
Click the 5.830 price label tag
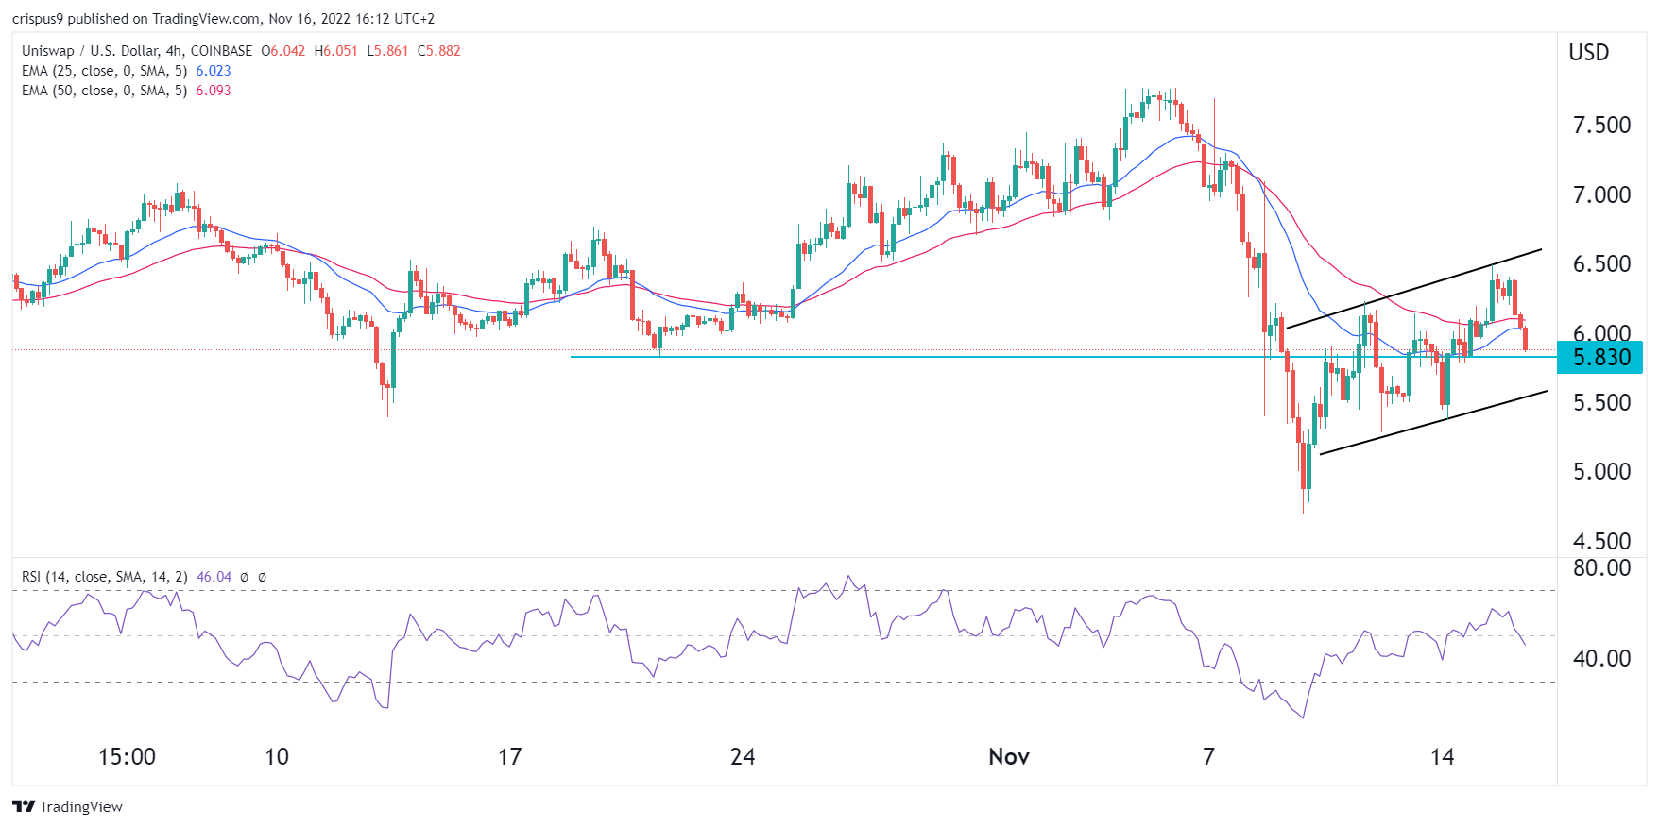click(1600, 358)
